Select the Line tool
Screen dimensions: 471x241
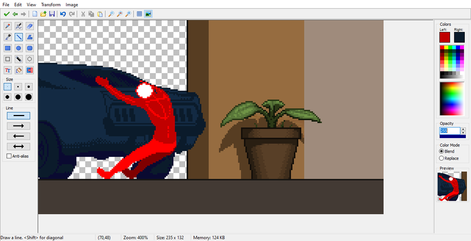coord(19,37)
